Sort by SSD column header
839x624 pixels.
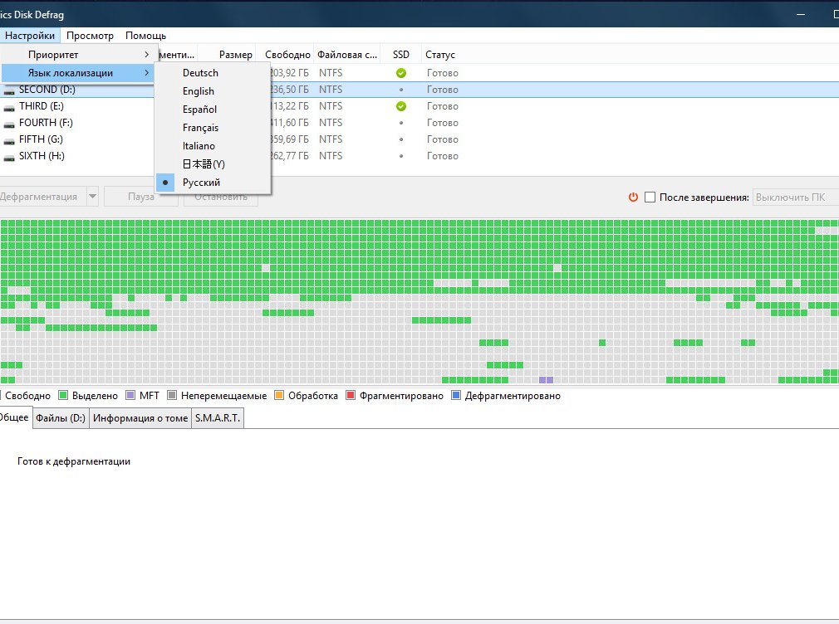tap(401, 55)
